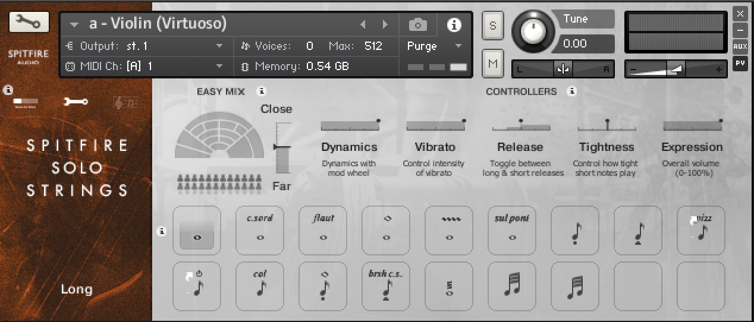Image resolution: width=754 pixels, height=322 pixels.
Task: Select the flaut articulation
Action: (x=323, y=231)
